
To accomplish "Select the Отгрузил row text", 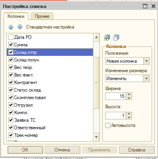I will click(23, 105).
